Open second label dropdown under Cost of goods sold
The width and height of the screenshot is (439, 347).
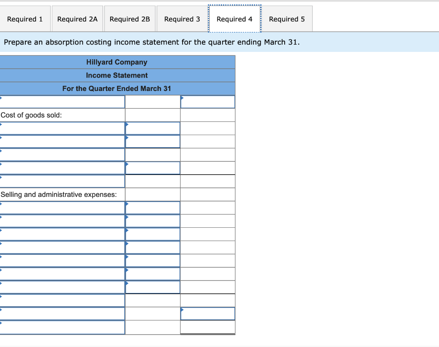click(62, 142)
